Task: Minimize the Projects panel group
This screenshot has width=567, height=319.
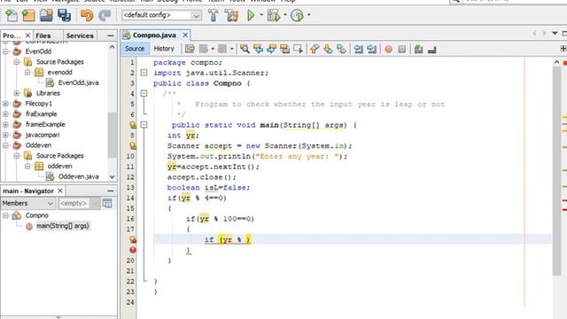Action: pos(110,35)
